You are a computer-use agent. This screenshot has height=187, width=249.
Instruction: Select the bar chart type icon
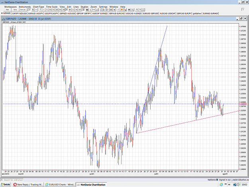(33, 10)
